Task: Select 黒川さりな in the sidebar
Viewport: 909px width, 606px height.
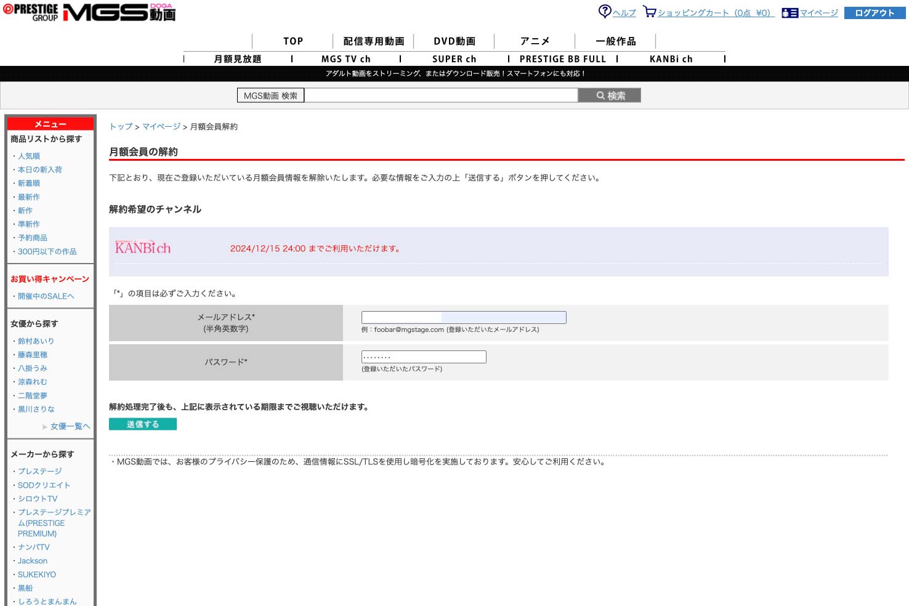Action: click(x=36, y=409)
